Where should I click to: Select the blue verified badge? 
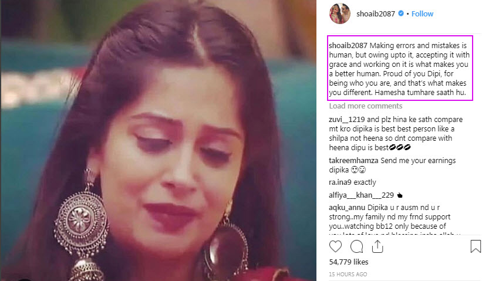tap(401, 13)
